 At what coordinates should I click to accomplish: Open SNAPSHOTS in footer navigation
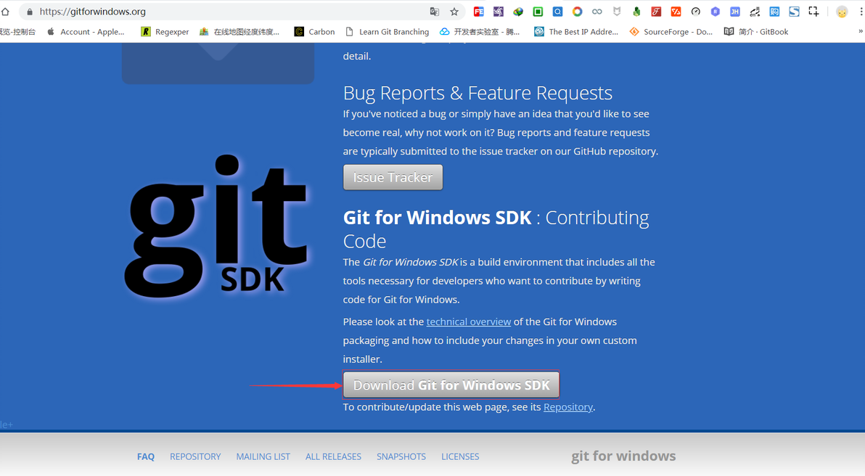pos(401,456)
